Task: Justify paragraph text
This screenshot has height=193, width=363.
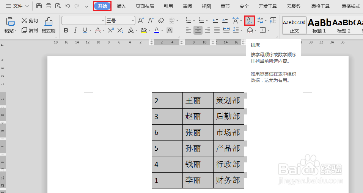Action: coord(217,30)
